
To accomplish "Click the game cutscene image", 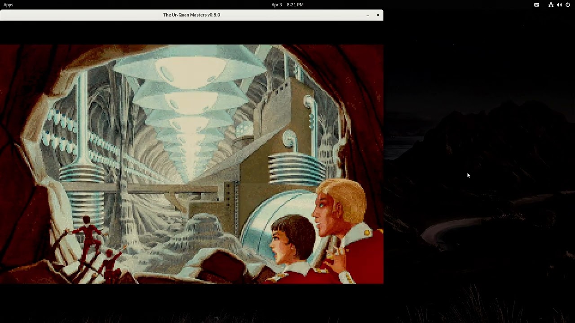I will point(192,164).
